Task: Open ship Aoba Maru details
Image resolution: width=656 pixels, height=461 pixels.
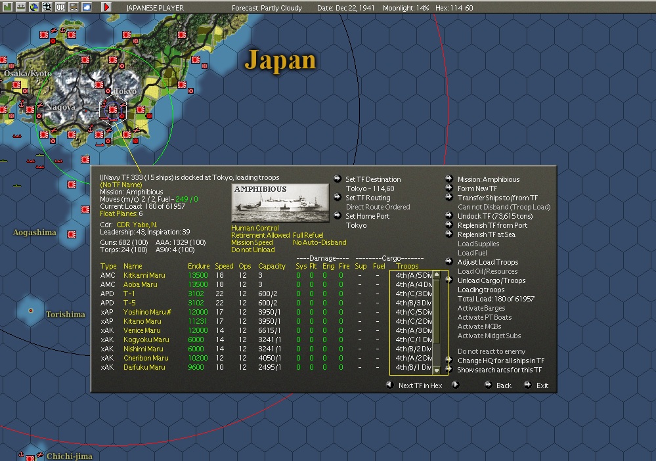Action: click(x=140, y=284)
